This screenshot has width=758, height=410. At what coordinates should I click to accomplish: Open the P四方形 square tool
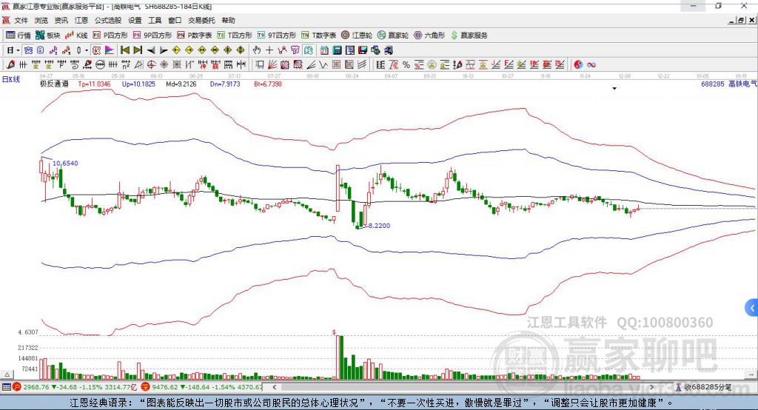pyautogui.click(x=110, y=36)
